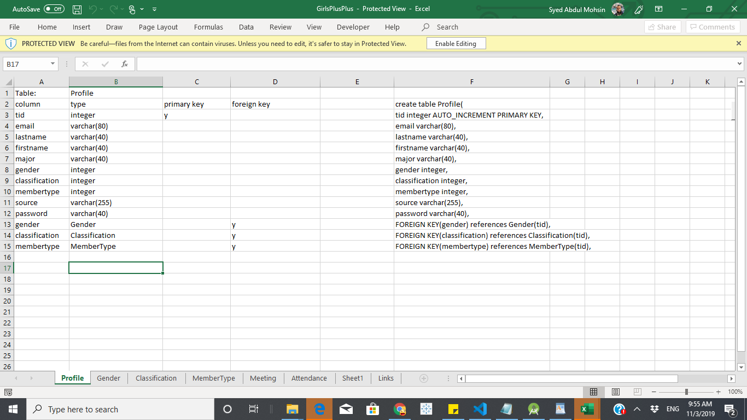This screenshot has height=420, width=747.
Task: Click the New Sheet plus icon
Action: click(x=423, y=378)
